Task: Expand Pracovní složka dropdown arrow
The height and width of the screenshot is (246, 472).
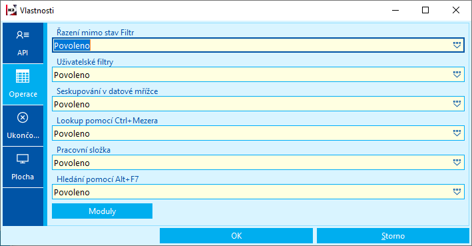Action: coord(457,163)
